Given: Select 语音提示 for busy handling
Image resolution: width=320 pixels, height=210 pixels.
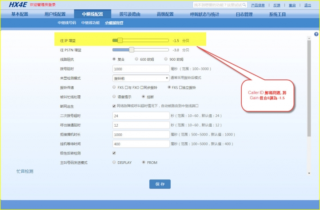Looking at the screenshot, I should click(114, 97).
